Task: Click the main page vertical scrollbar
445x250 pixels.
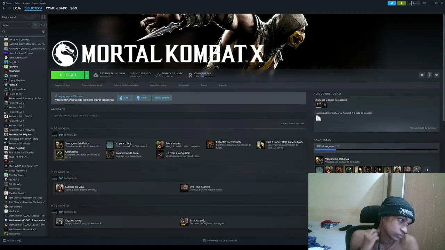Action: tap(444, 68)
